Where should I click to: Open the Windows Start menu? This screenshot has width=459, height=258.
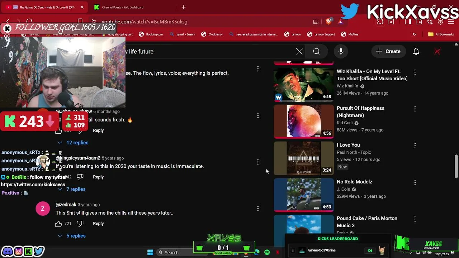coord(150,252)
